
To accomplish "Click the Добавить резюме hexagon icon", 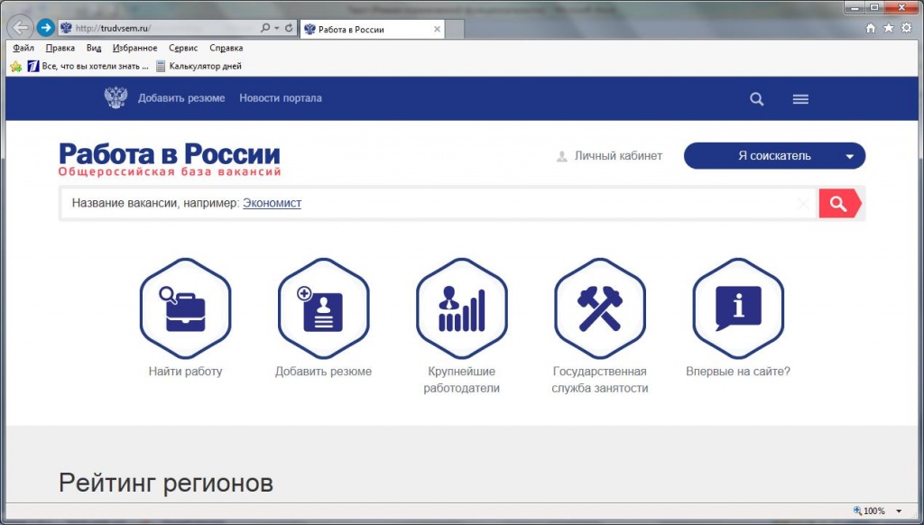I will pyautogui.click(x=324, y=309).
